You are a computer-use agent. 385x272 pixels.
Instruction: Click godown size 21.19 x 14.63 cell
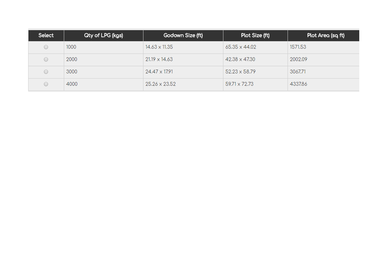click(183, 60)
